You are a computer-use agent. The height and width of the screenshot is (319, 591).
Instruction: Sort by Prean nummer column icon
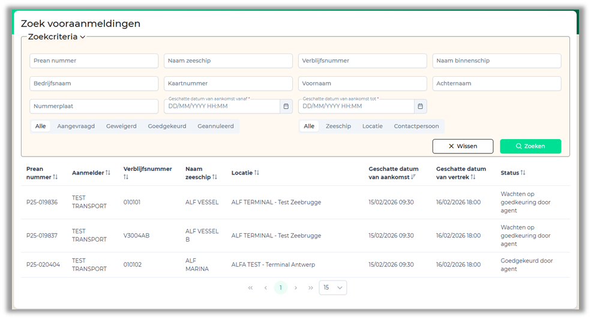(x=55, y=177)
